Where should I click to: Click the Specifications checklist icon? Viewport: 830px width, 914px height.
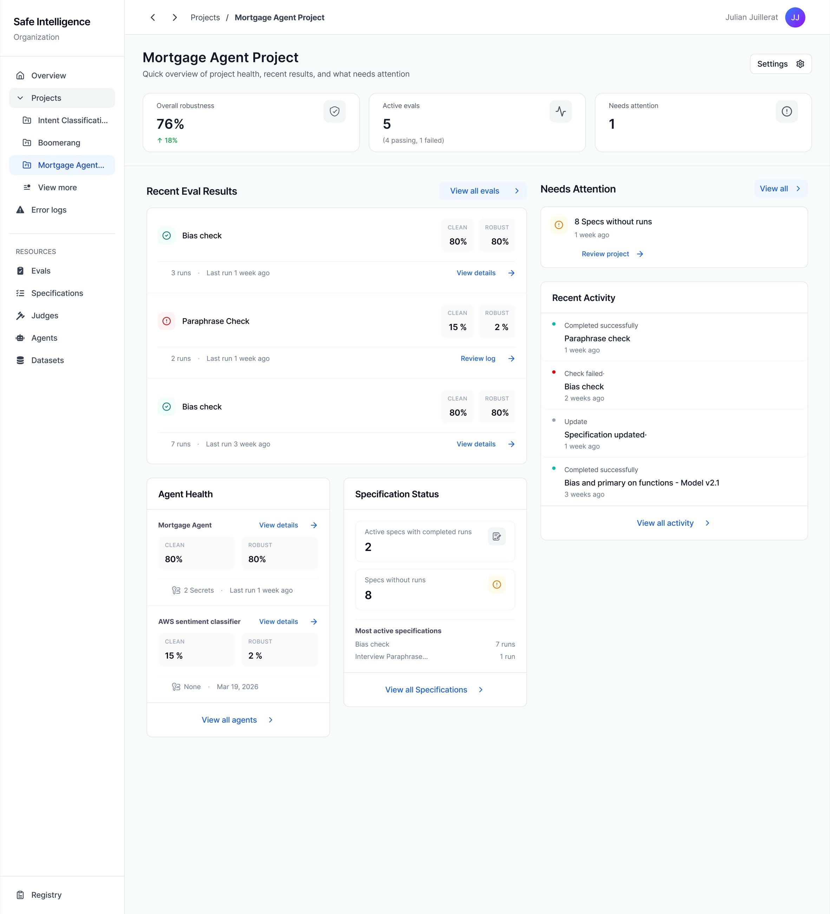click(x=20, y=293)
